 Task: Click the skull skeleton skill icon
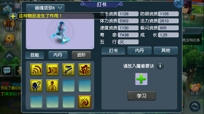52,86
